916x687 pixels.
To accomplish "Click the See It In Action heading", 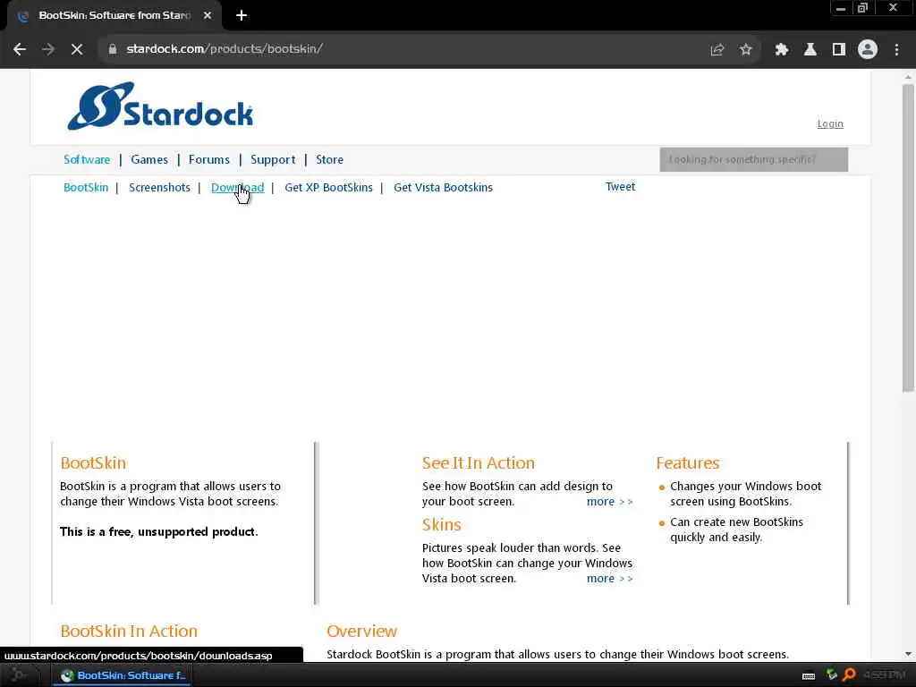I will tap(479, 463).
